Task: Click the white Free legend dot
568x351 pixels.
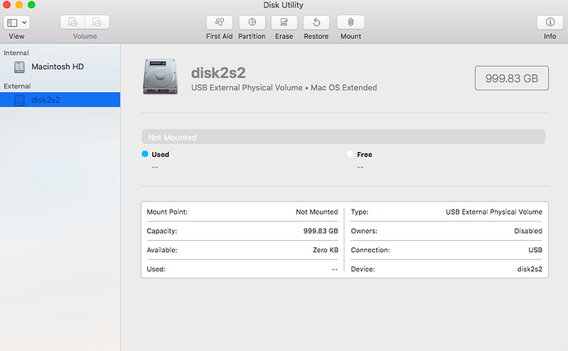Action: pyautogui.click(x=350, y=154)
